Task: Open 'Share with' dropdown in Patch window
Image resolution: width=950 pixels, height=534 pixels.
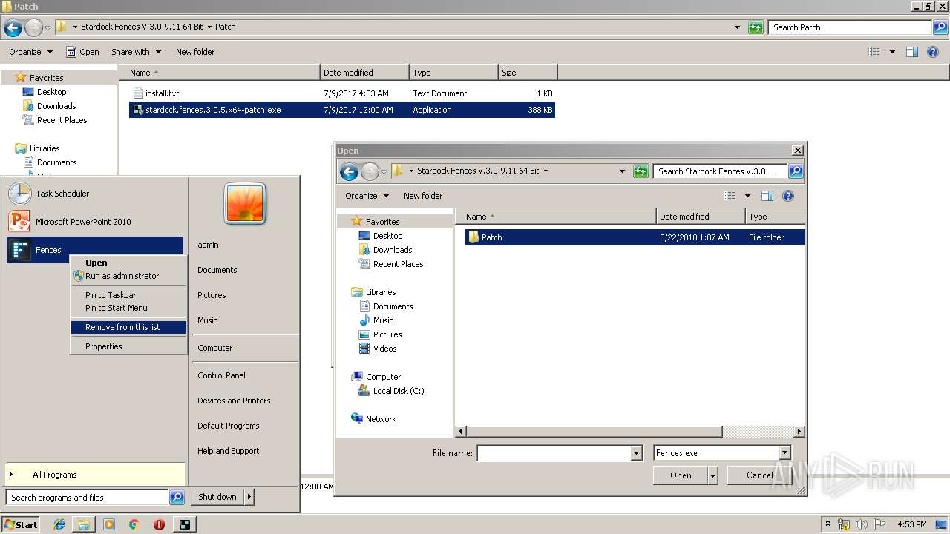Action: (x=136, y=52)
